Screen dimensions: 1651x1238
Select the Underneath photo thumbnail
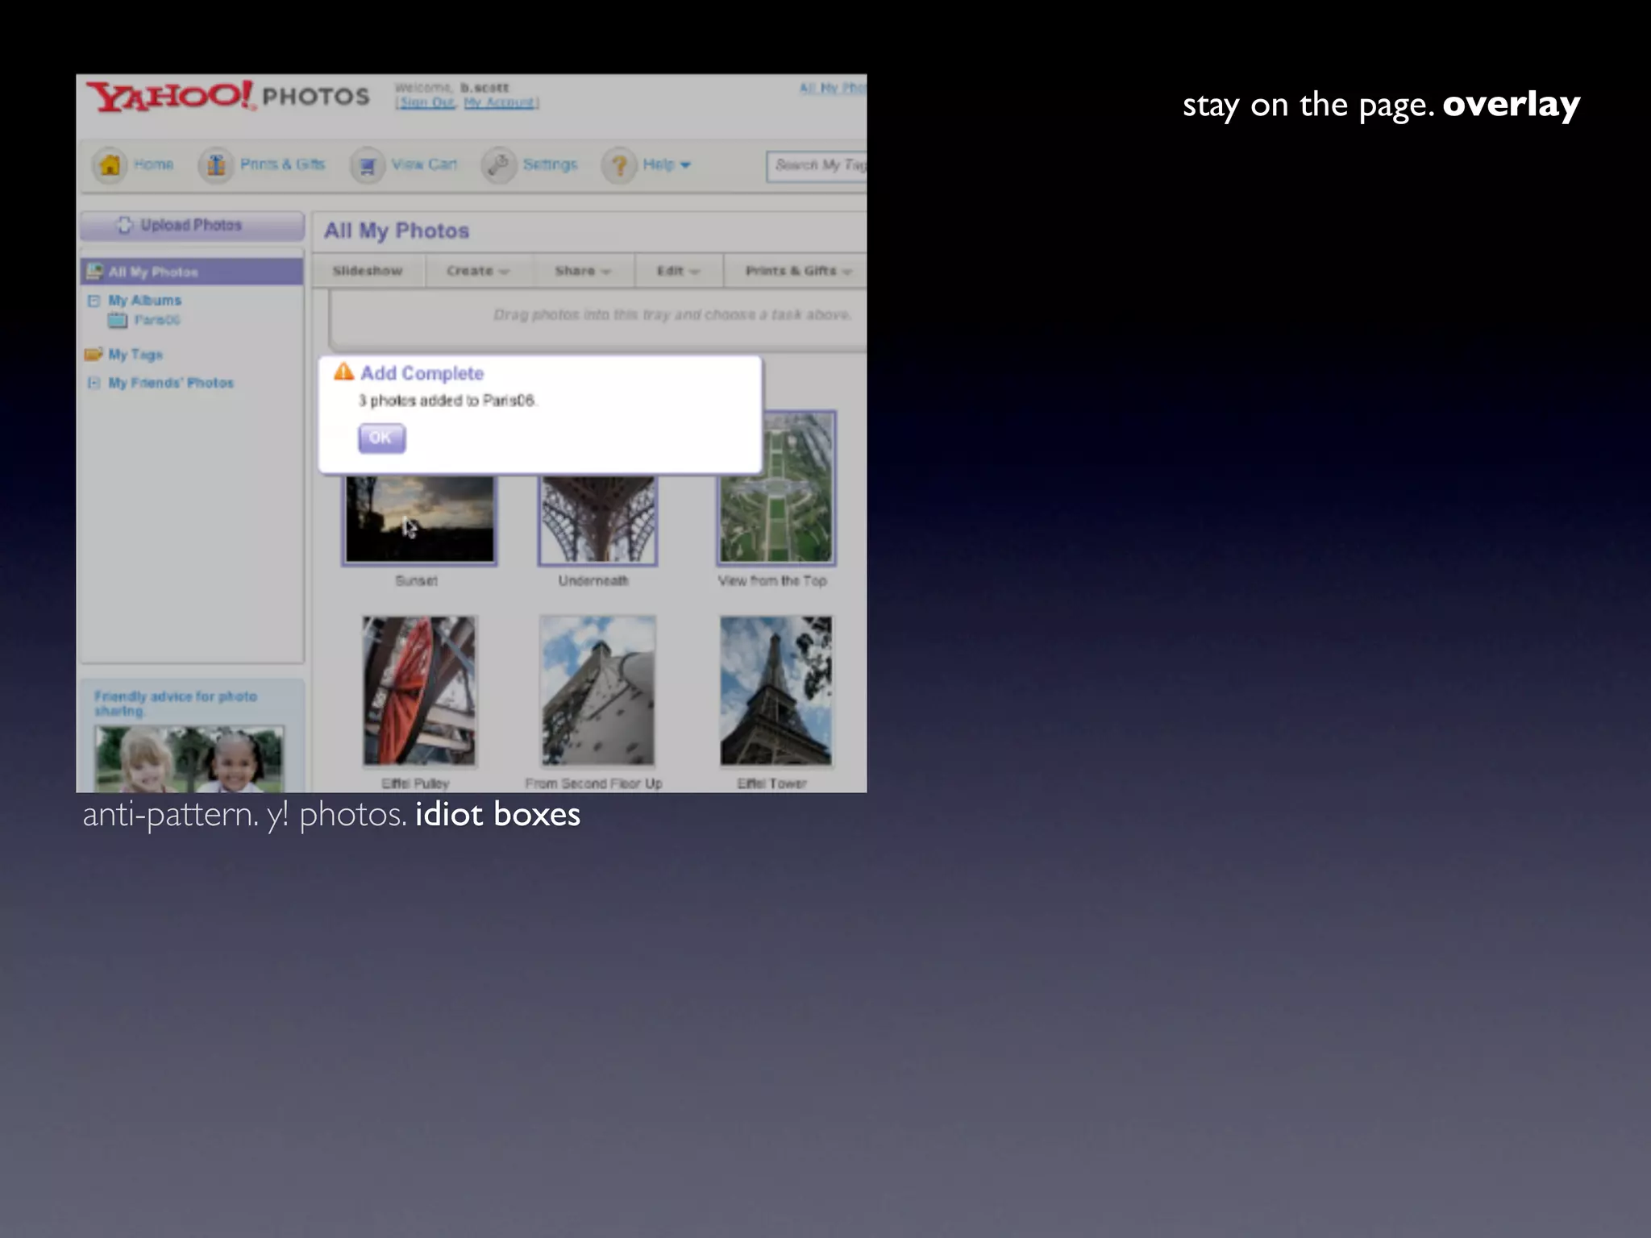[x=597, y=520]
